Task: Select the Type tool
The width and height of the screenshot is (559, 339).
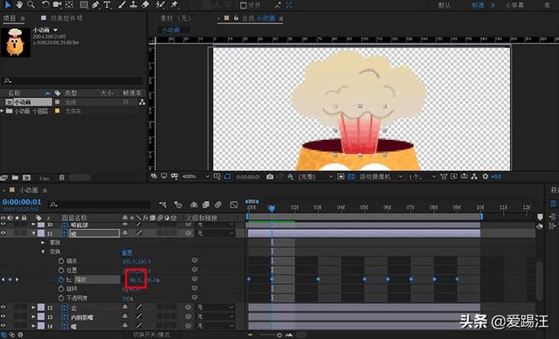Action: click(x=107, y=4)
